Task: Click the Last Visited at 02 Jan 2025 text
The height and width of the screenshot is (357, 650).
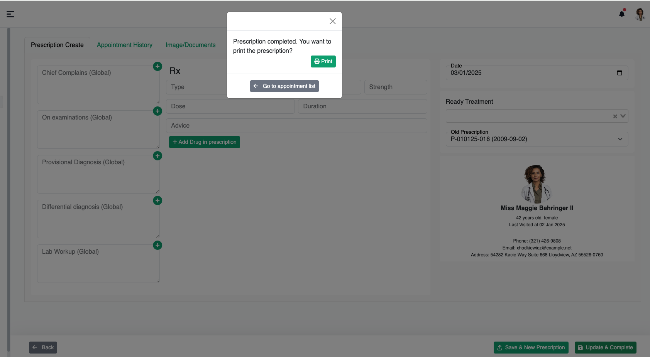Action: pyautogui.click(x=537, y=225)
